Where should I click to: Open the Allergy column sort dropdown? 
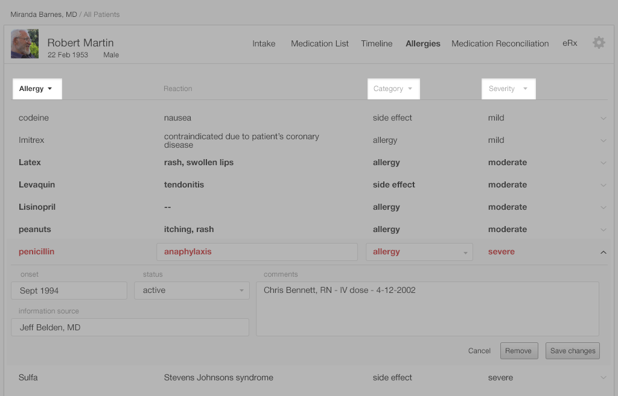click(37, 89)
